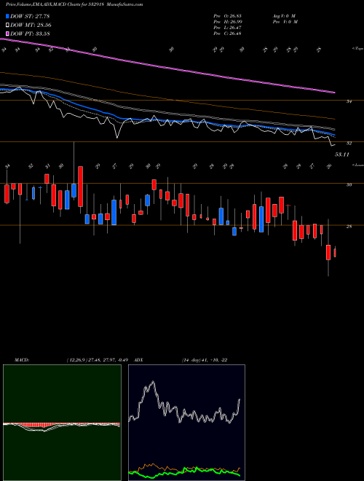Screen dimensions: 364x481
Task: Click the 30 price axis label
Action: 349,185
